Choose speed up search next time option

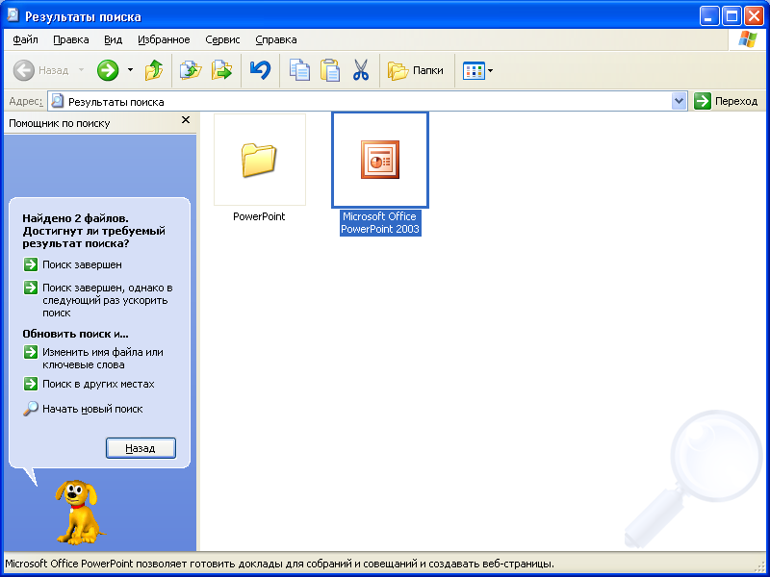pyautogui.click(x=107, y=300)
